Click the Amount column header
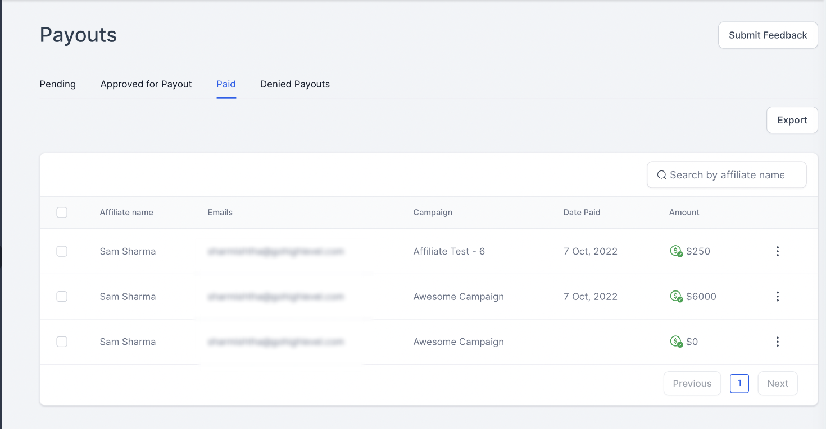The height and width of the screenshot is (429, 826). coord(684,213)
